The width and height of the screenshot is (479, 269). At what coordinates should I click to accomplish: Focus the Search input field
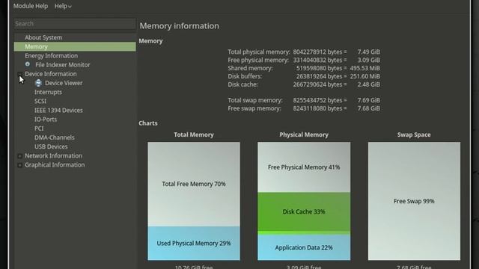[x=75, y=24]
